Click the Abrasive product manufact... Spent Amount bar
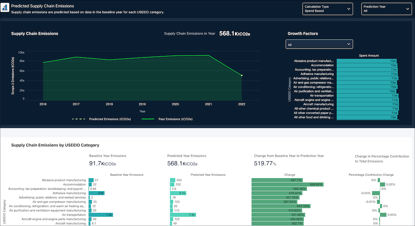 coord(366,61)
